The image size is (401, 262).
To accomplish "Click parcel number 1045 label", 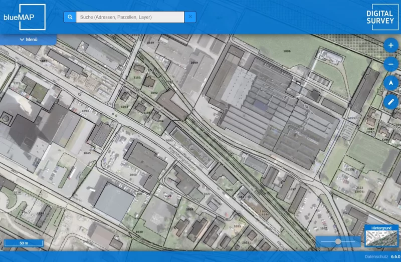I will tap(87, 153).
